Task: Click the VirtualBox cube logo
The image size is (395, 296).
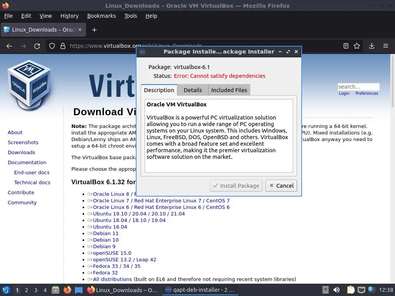Action: click(x=29, y=85)
